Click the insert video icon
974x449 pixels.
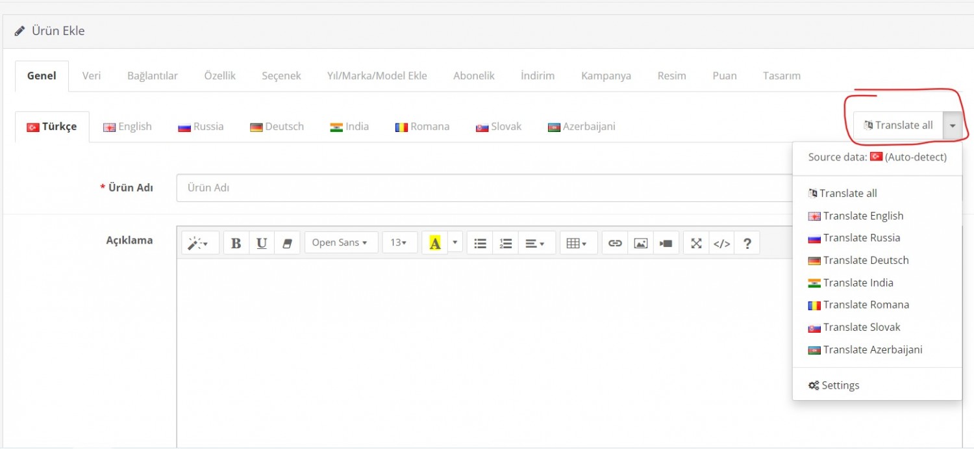coord(666,243)
